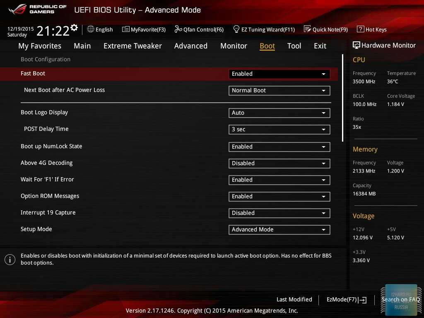
Task: Open Qfan Control fan icon
Action: click(178, 29)
